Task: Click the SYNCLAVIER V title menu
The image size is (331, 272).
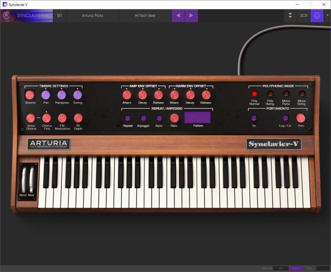Action: (33, 16)
